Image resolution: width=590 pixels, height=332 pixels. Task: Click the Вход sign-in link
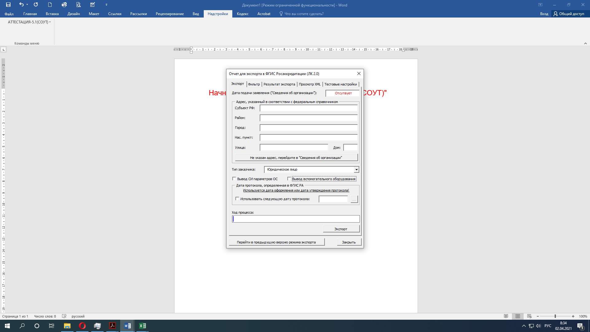coord(544,14)
